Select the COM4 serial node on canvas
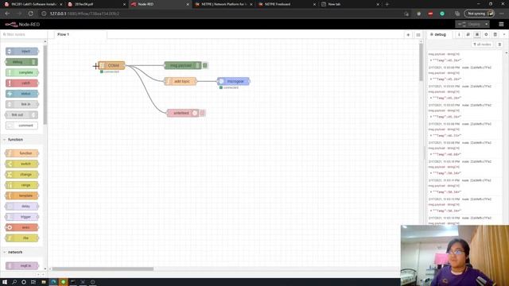 tap(111, 65)
